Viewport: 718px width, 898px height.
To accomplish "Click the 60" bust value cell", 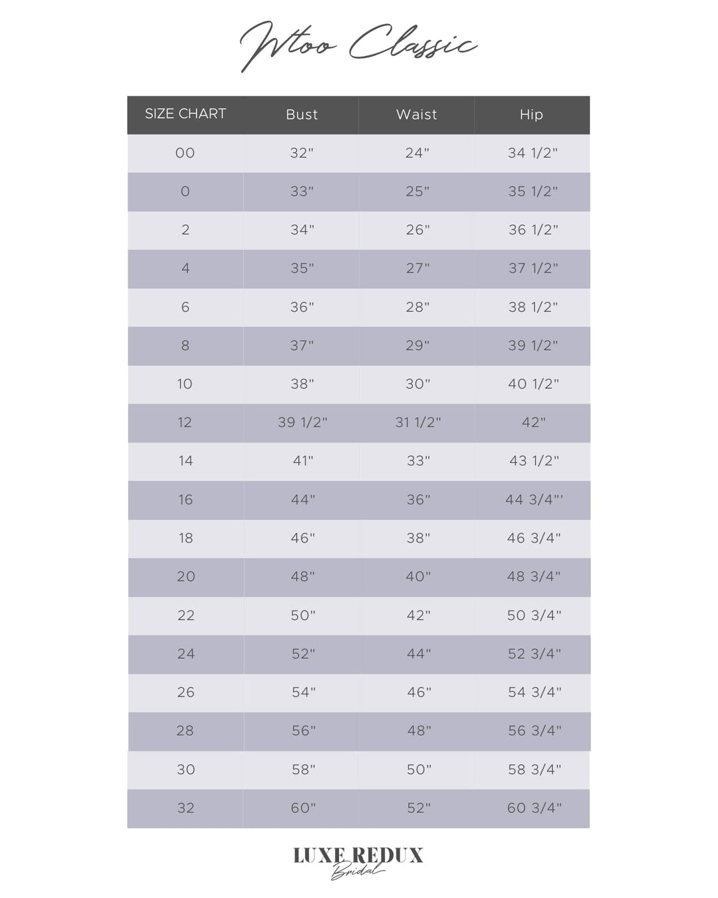I will coord(302,808).
